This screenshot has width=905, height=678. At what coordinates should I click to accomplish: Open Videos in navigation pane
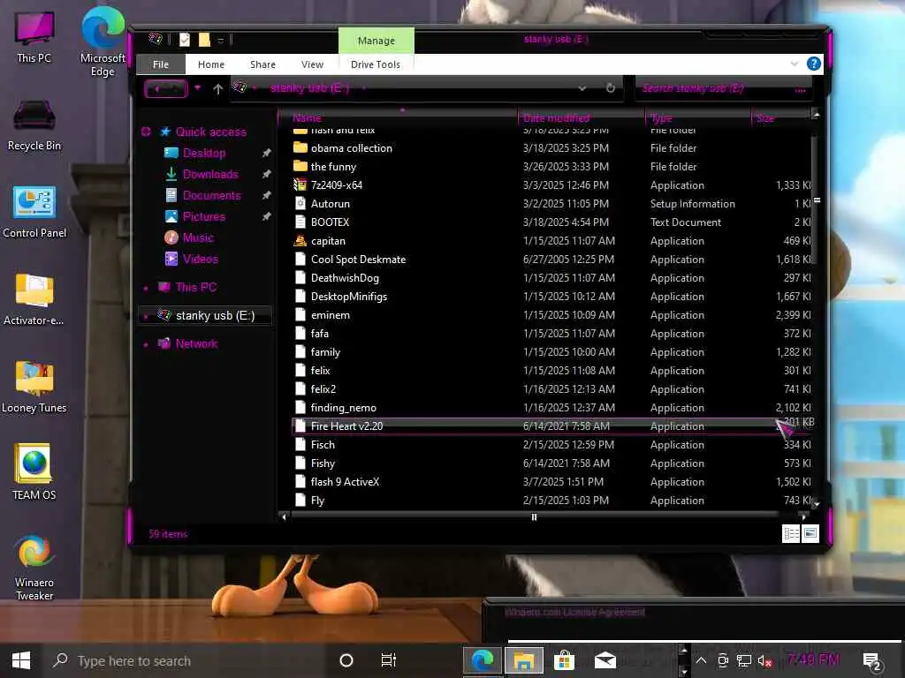pos(201,260)
